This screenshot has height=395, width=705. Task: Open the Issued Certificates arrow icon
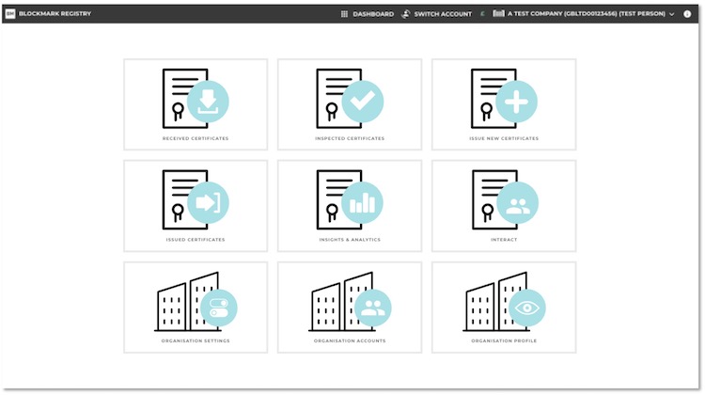point(207,202)
